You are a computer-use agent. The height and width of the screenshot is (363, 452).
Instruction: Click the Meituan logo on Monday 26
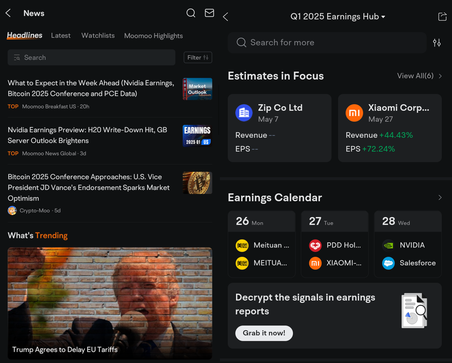coord(242,245)
